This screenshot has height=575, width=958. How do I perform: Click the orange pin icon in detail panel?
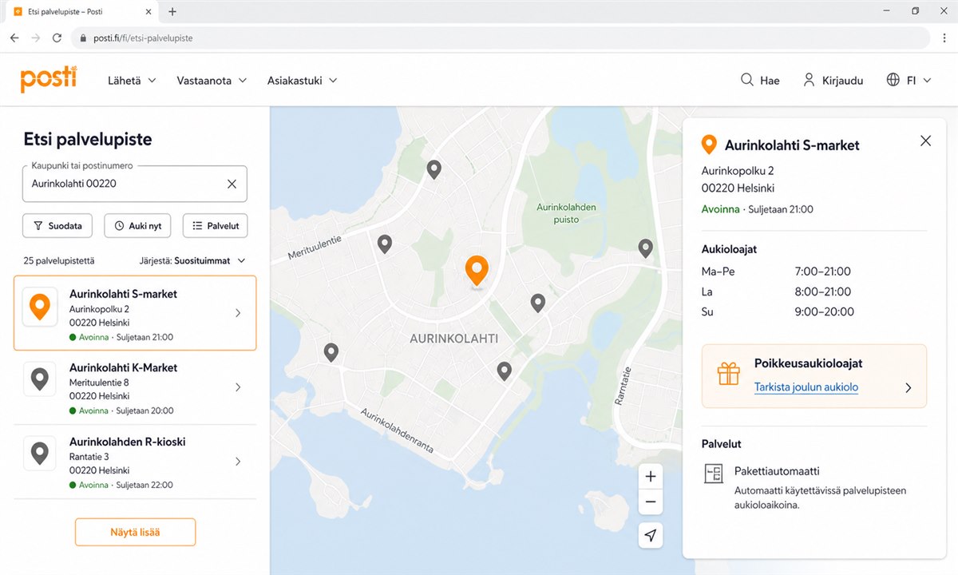click(708, 145)
